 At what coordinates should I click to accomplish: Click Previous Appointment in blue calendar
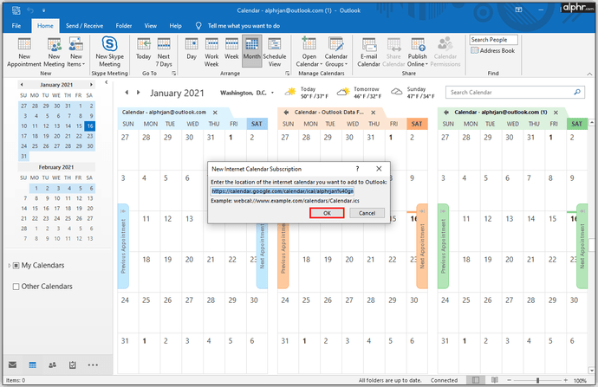click(123, 246)
